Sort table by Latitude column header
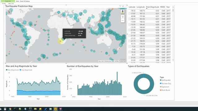The width and height of the screenshot is (198, 111). coord(132,7)
